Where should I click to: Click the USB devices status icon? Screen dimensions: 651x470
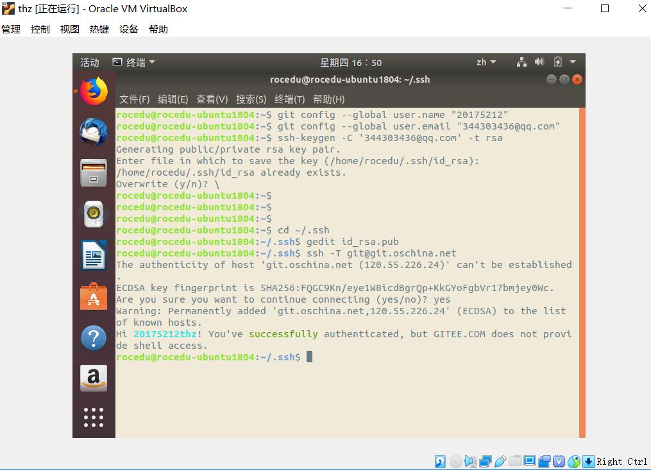[500, 461]
